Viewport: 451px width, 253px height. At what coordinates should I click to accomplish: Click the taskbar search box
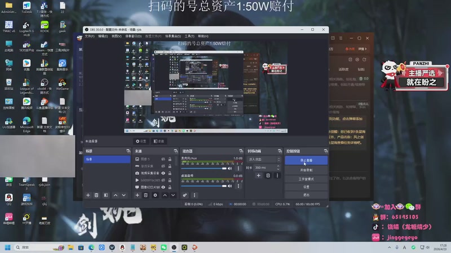pyautogui.click(x=39, y=247)
